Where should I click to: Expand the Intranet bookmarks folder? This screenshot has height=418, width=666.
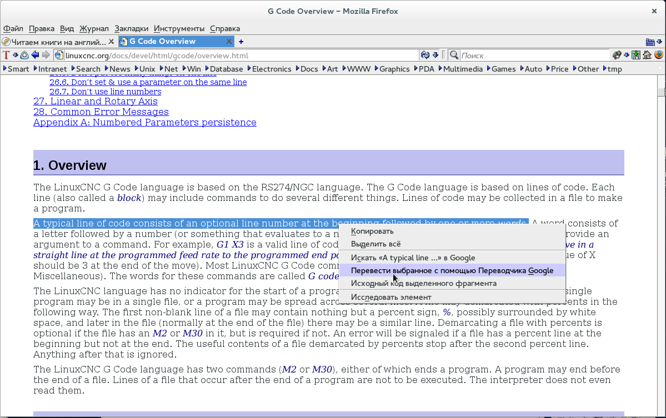pos(50,69)
